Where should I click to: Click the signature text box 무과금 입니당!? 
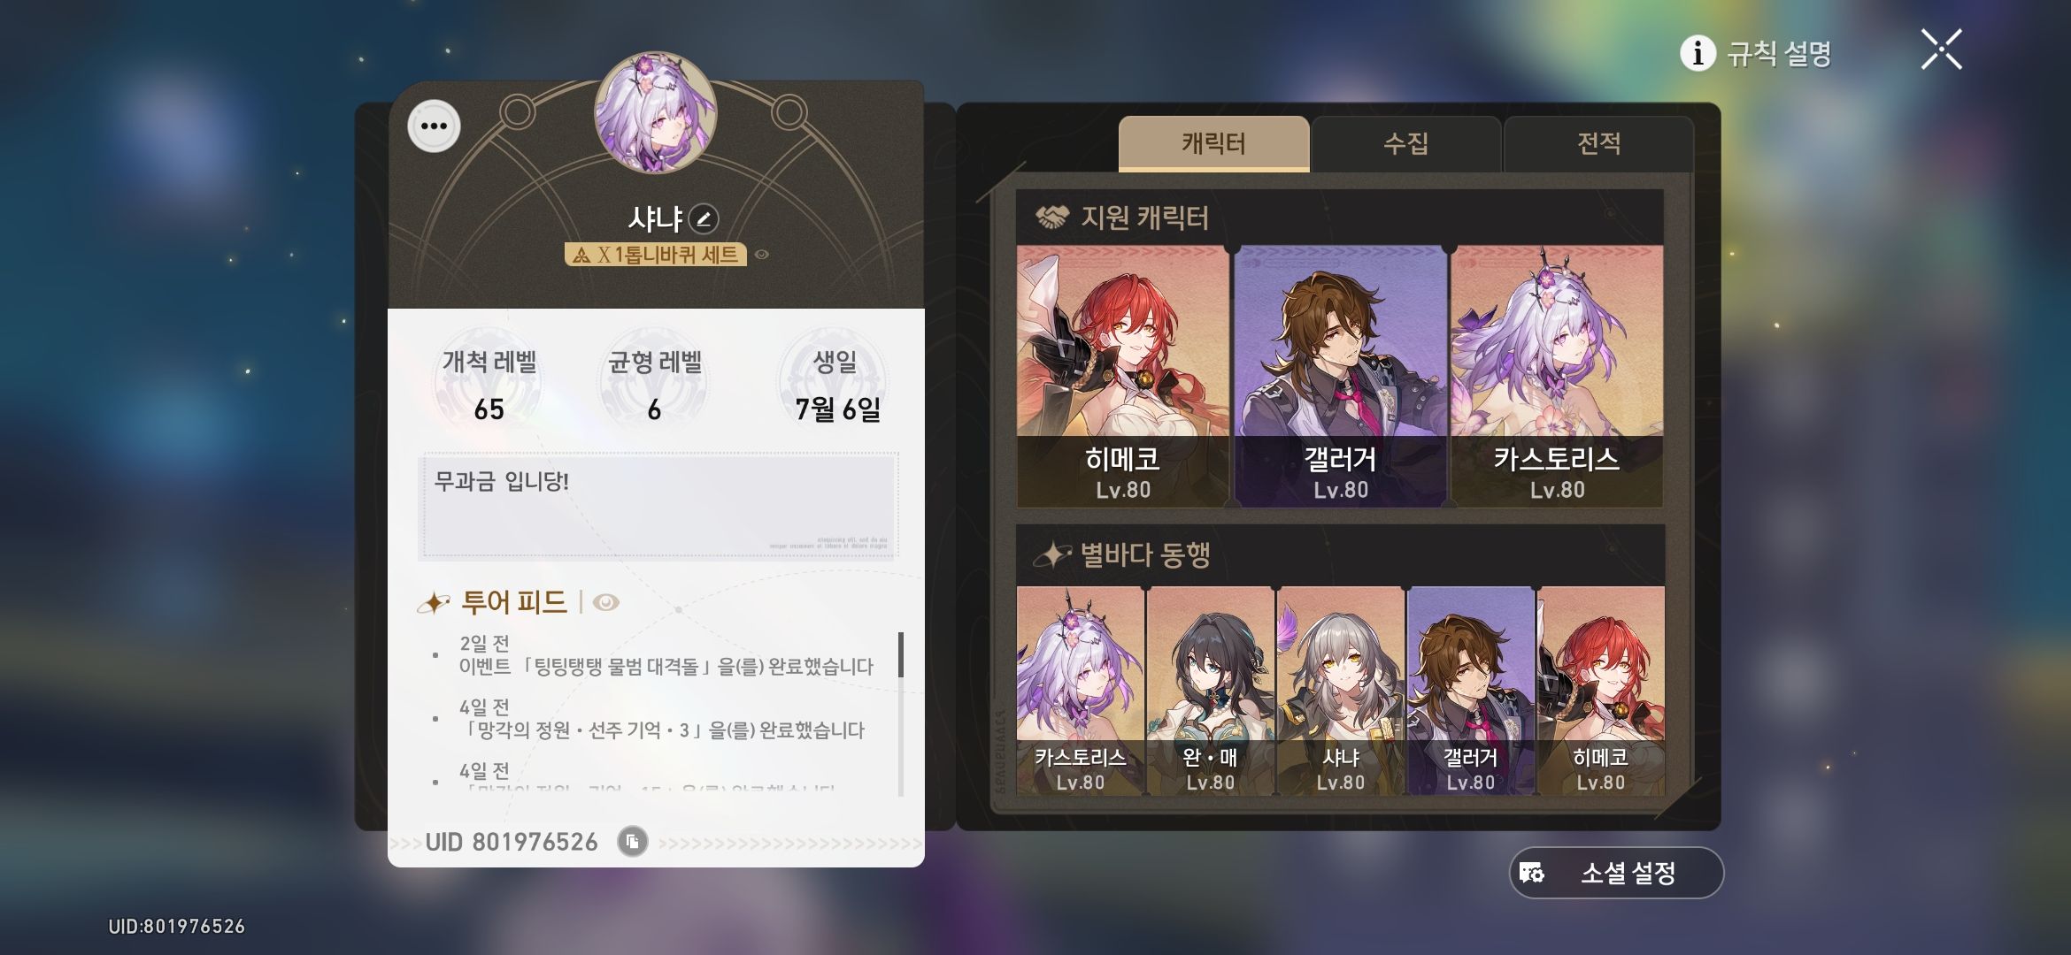pos(658,506)
